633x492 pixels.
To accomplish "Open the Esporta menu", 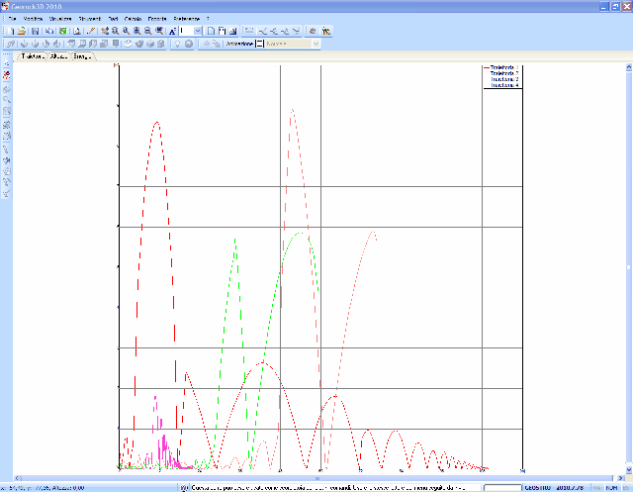I will click(157, 19).
